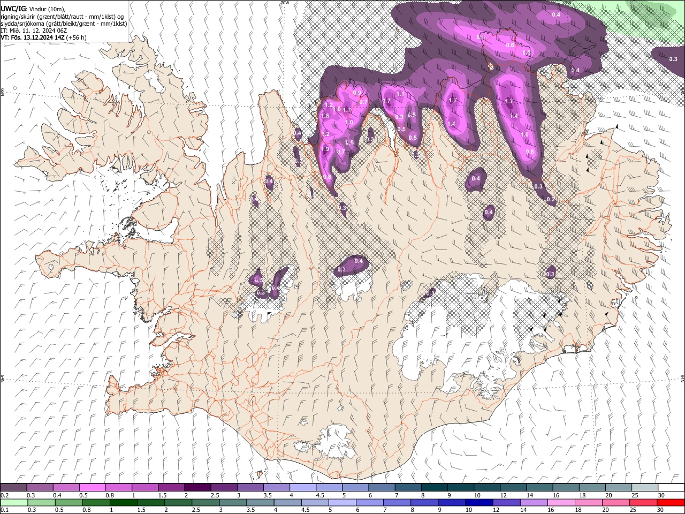Click the 'slydda/snjókoma (grátt/bleikt/grænt - mm/1klst)' line
The height and width of the screenshot is (514, 685).
coord(63,24)
